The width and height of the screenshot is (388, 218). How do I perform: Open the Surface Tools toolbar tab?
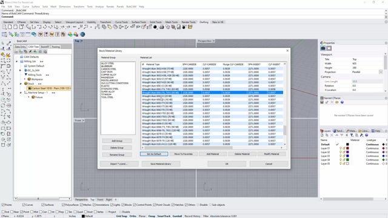click(139, 22)
